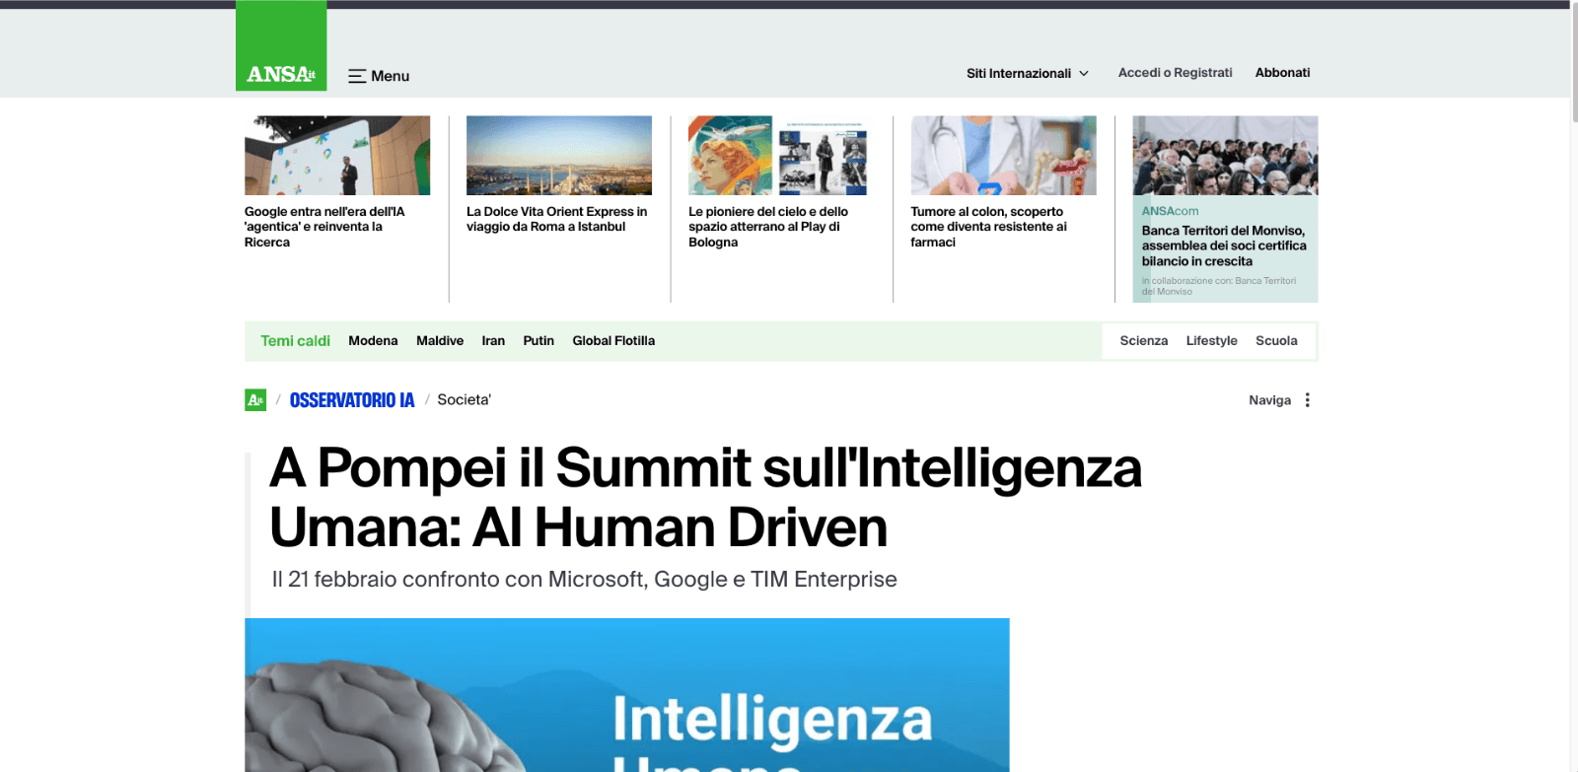Open the Dolce Vita Orient Express thumbnail
Viewport: 1578px width, 772px height.
559,156
